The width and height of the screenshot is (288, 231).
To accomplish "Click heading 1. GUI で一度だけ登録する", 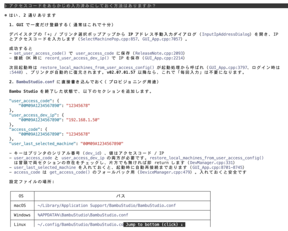I will [61, 25].
